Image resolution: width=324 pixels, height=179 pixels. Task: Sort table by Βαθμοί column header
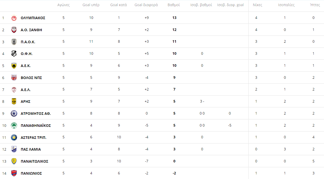coord(174,5)
